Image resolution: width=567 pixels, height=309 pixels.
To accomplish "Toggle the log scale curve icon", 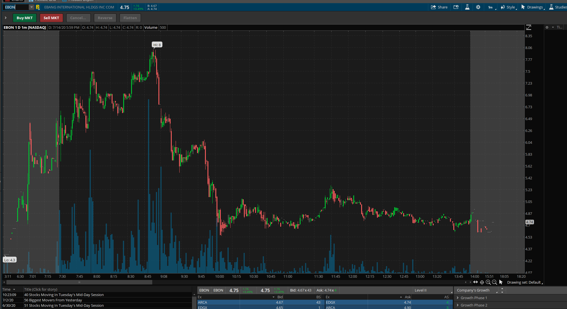I will (x=529, y=27).
